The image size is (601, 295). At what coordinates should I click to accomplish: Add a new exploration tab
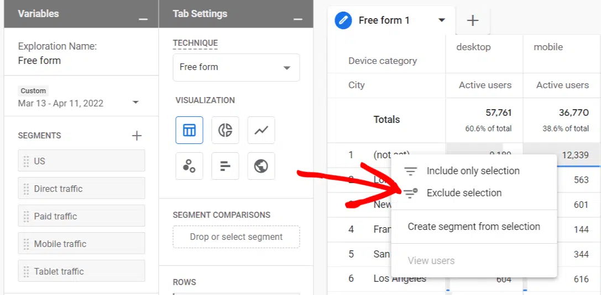pyautogui.click(x=472, y=21)
